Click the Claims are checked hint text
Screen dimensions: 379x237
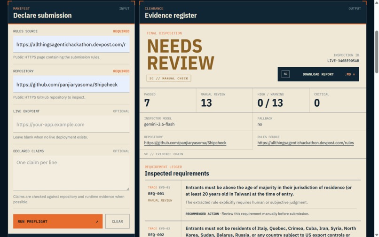coord(69,199)
